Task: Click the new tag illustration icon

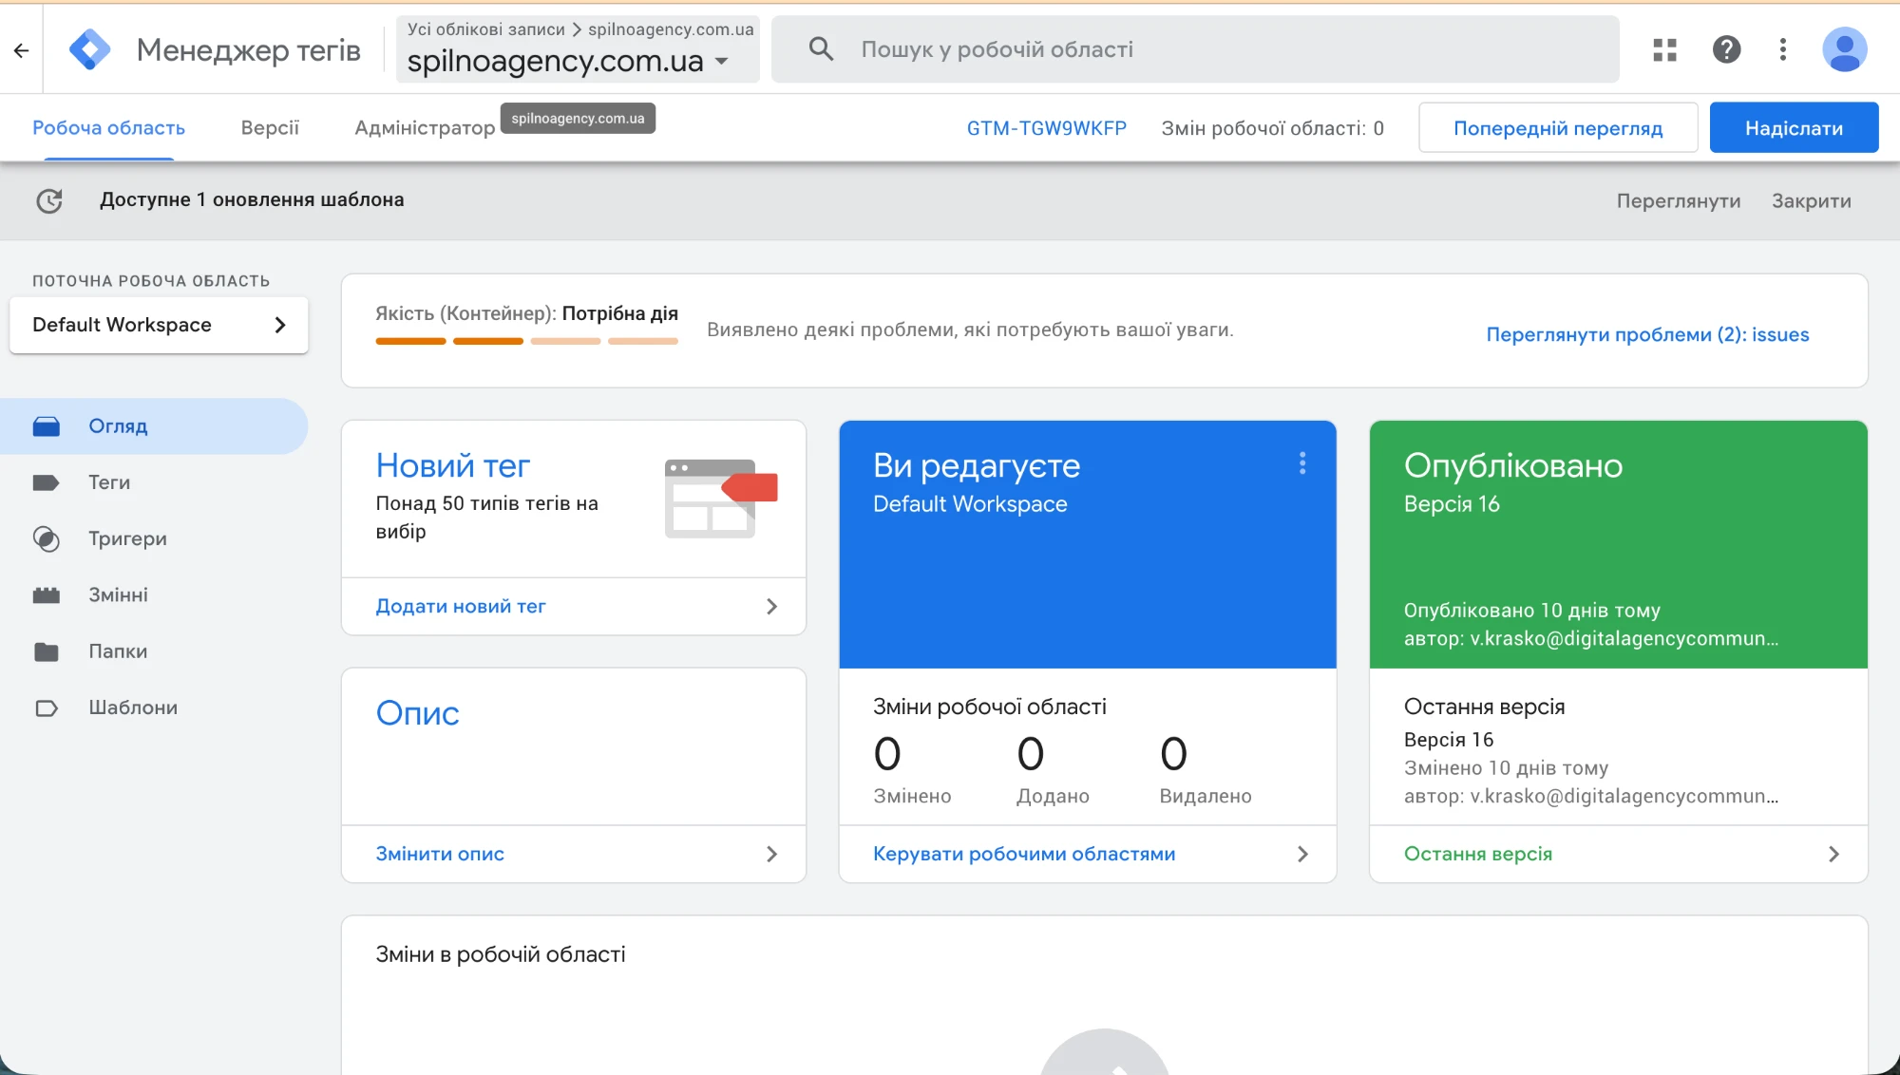Action: (x=721, y=499)
